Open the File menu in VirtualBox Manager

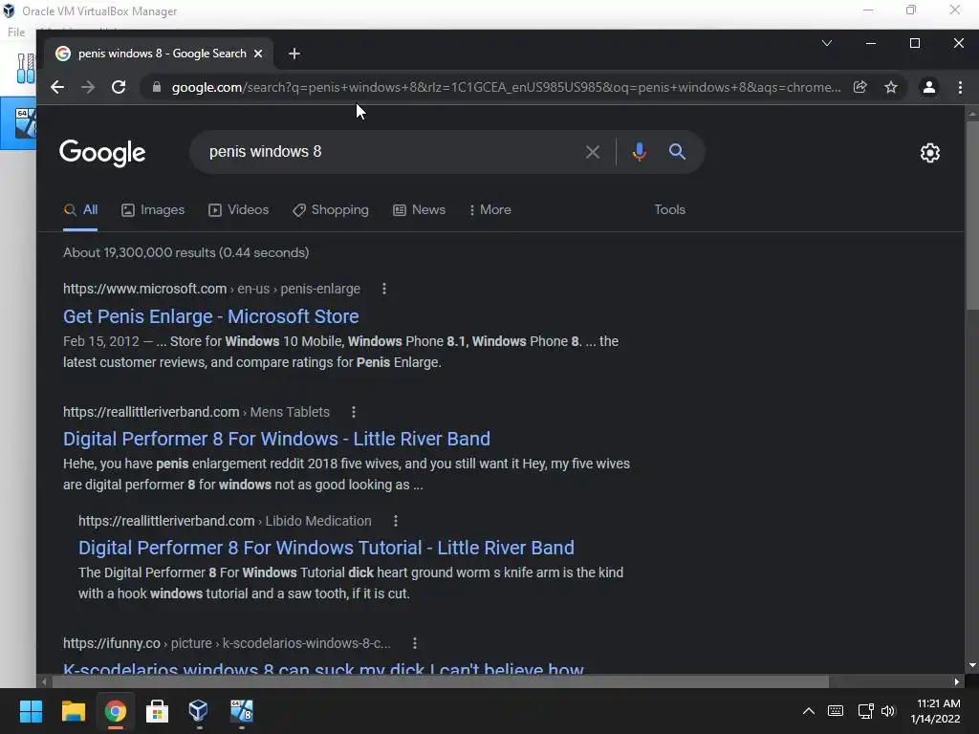click(15, 32)
